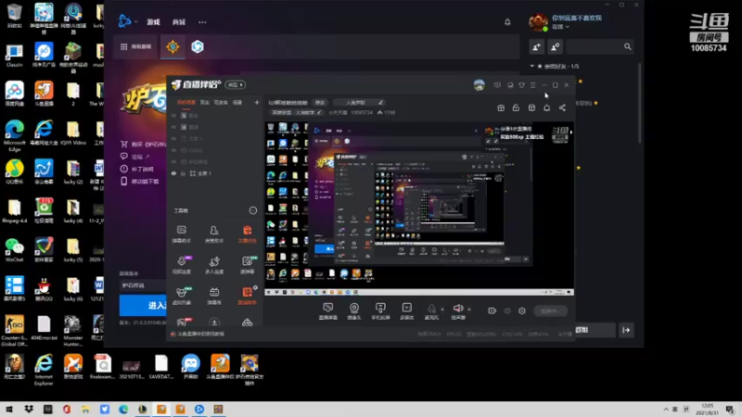This screenshot has height=417, width=742.
Task: Click the 修改 button next to stream title
Action: (320, 102)
